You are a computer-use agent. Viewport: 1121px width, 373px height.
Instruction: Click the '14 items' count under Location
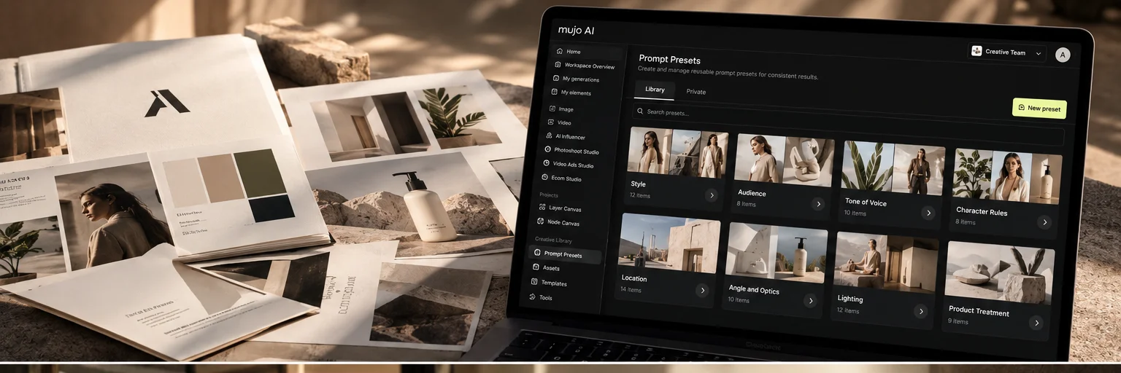pos(631,289)
